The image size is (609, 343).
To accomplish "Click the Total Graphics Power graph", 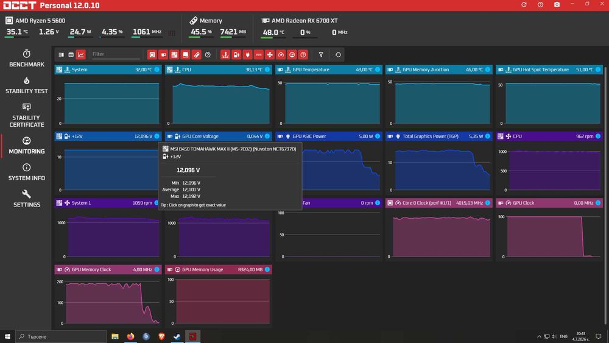I will (x=439, y=168).
